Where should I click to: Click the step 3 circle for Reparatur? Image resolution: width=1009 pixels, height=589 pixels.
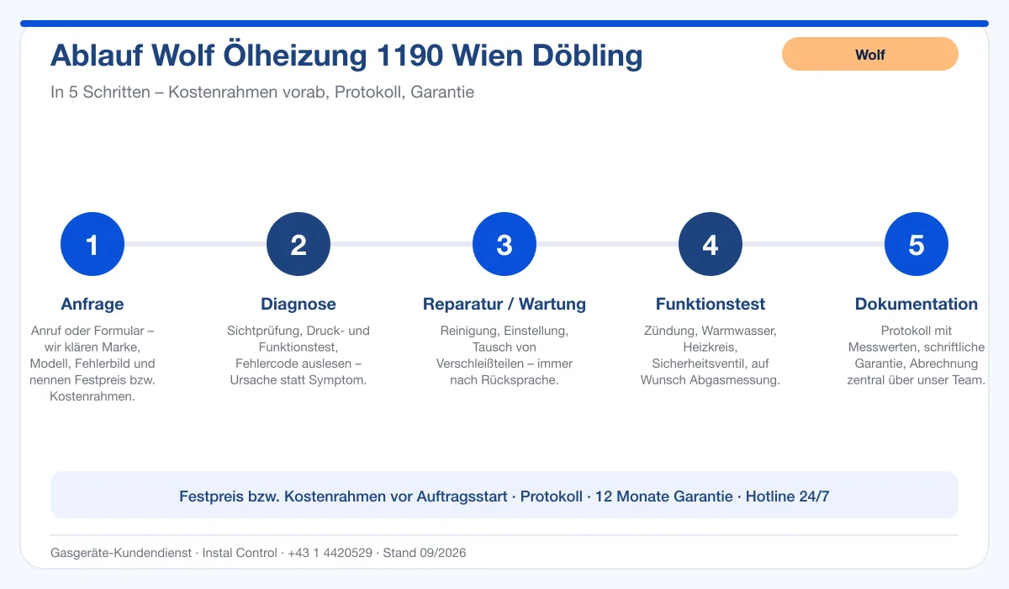tap(504, 244)
